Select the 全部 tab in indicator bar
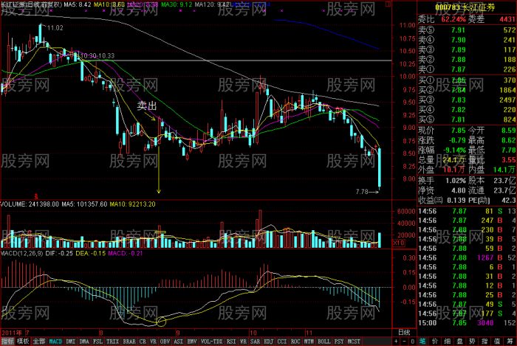This screenshot has height=346, width=517. (38, 342)
